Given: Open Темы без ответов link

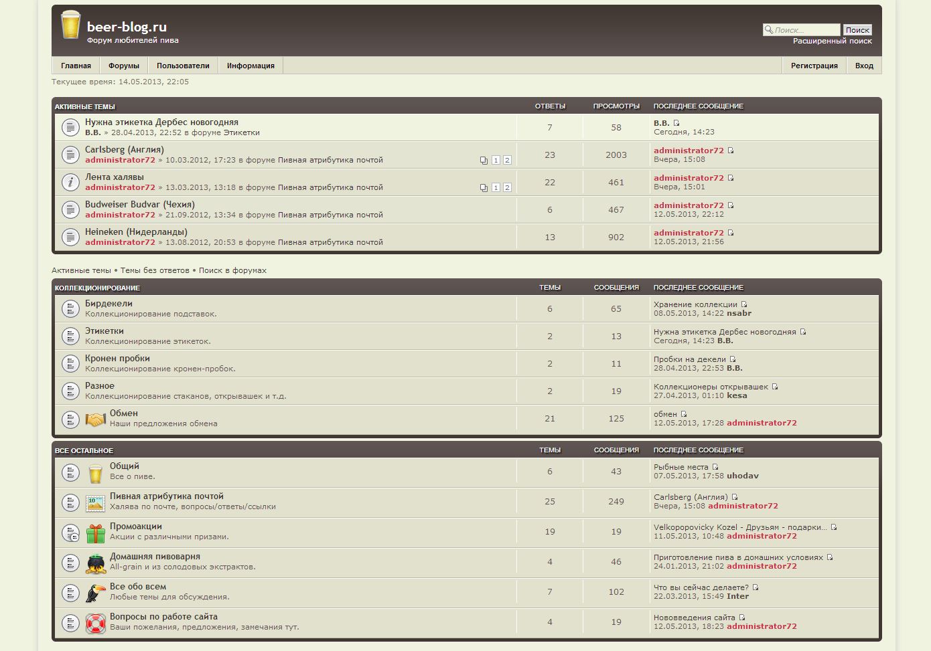Looking at the screenshot, I should pyautogui.click(x=155, y=270).
